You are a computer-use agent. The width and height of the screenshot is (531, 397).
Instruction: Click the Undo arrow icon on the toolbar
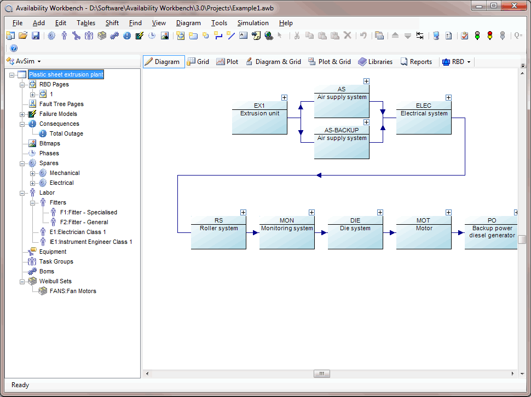(364, 35)
